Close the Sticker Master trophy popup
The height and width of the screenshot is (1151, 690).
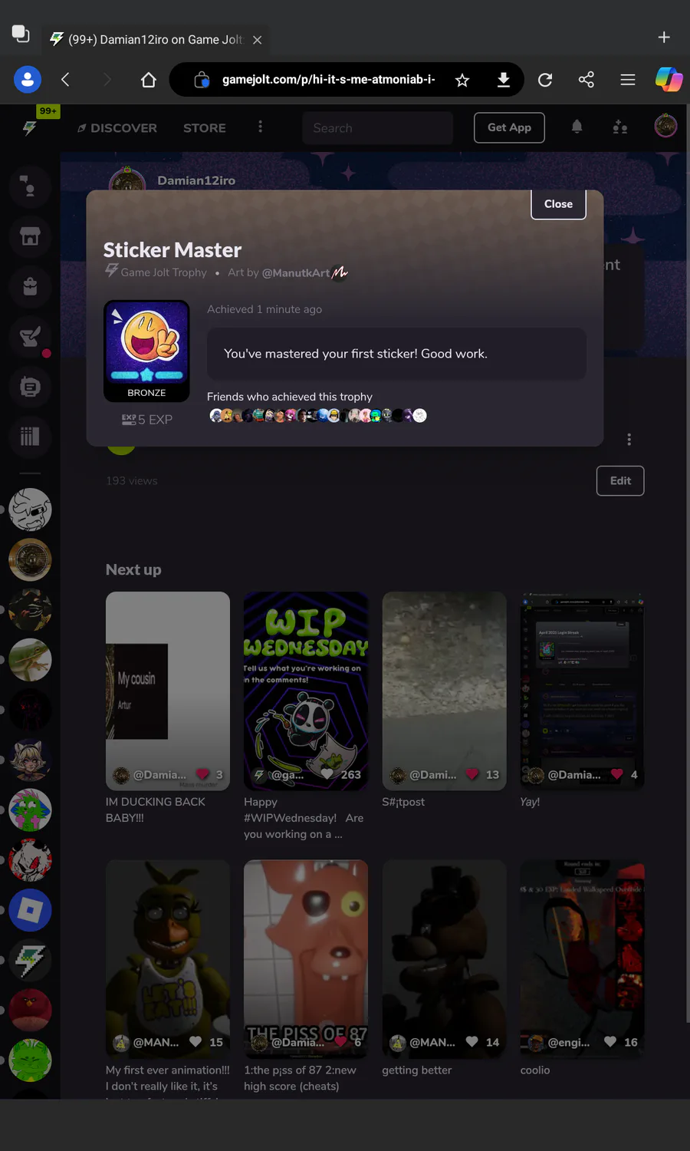pyautogui.click(x=558, y=204)
